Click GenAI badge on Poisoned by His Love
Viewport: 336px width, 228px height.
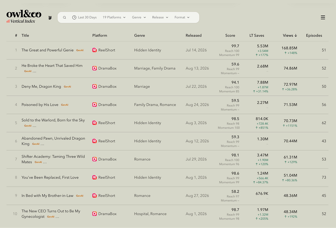point(64,105)
